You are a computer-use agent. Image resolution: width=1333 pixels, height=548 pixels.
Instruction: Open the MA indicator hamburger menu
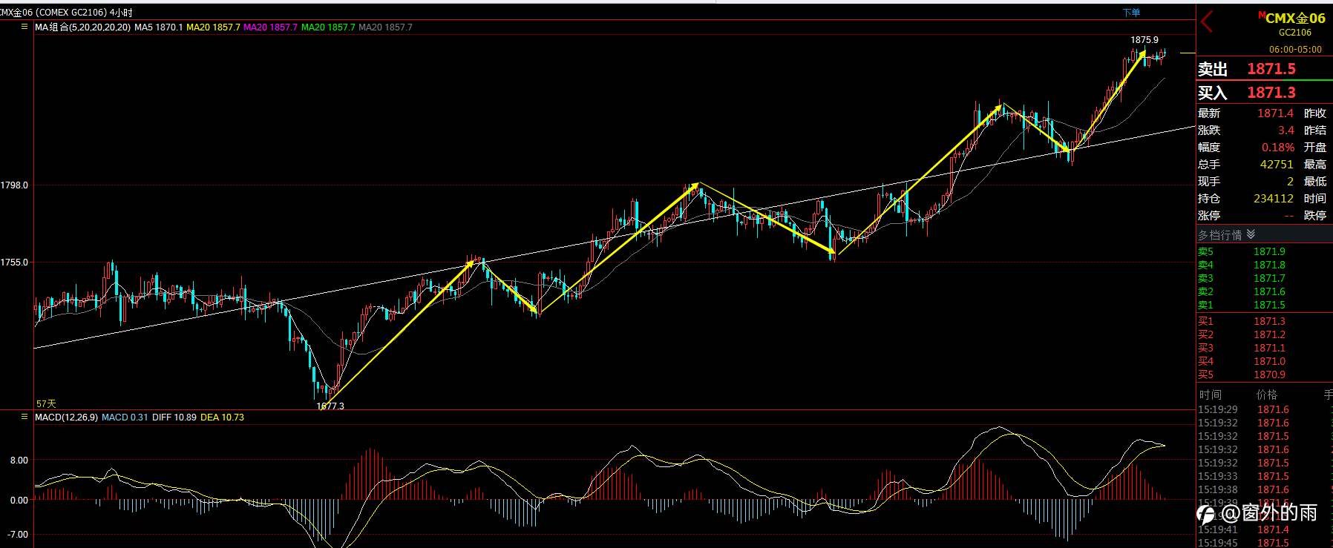(x=24, y=27)
